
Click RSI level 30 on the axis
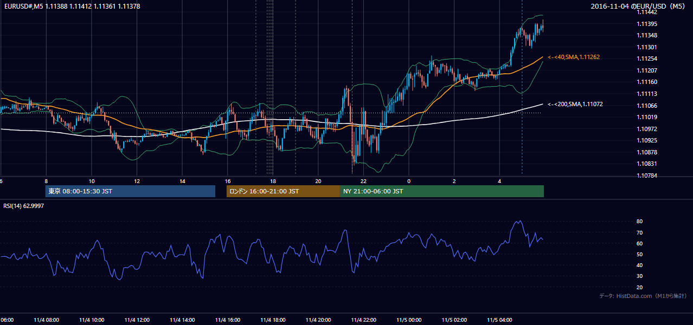[639, 276]
